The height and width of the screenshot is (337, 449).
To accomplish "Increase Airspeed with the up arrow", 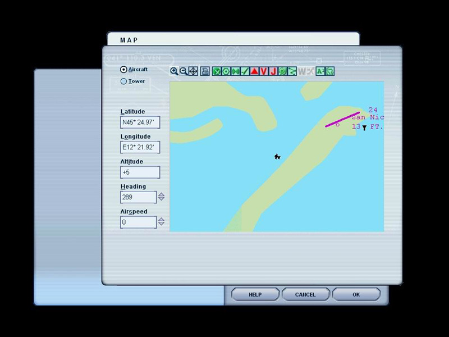I will click(161, 219).
